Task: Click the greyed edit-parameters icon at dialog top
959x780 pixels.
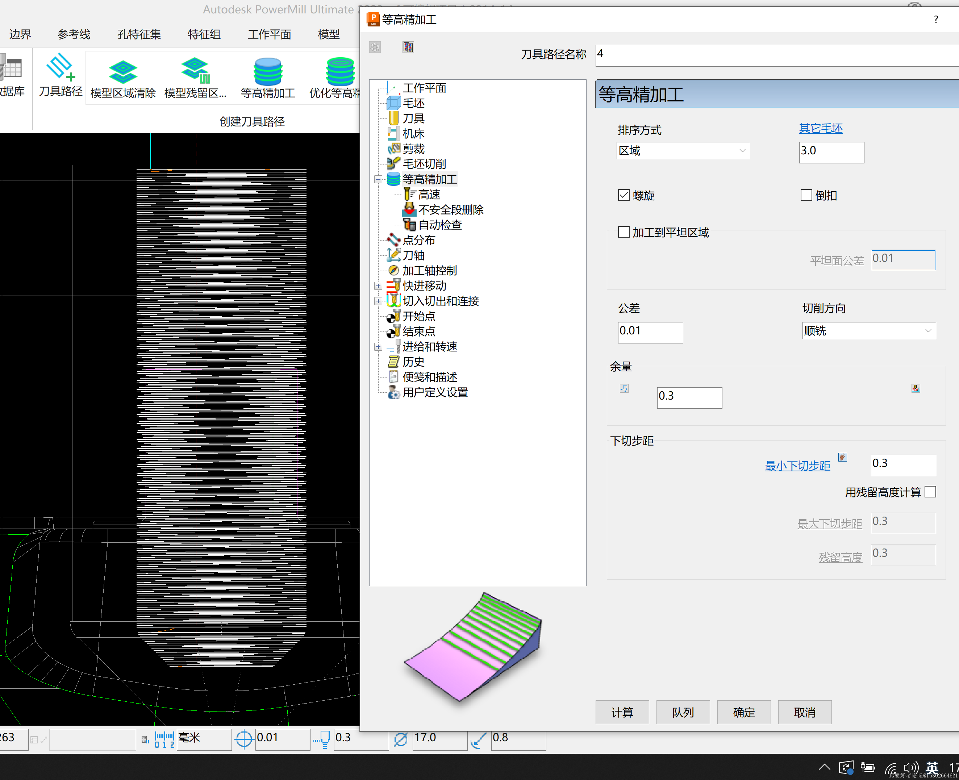Action: point(375,47)
